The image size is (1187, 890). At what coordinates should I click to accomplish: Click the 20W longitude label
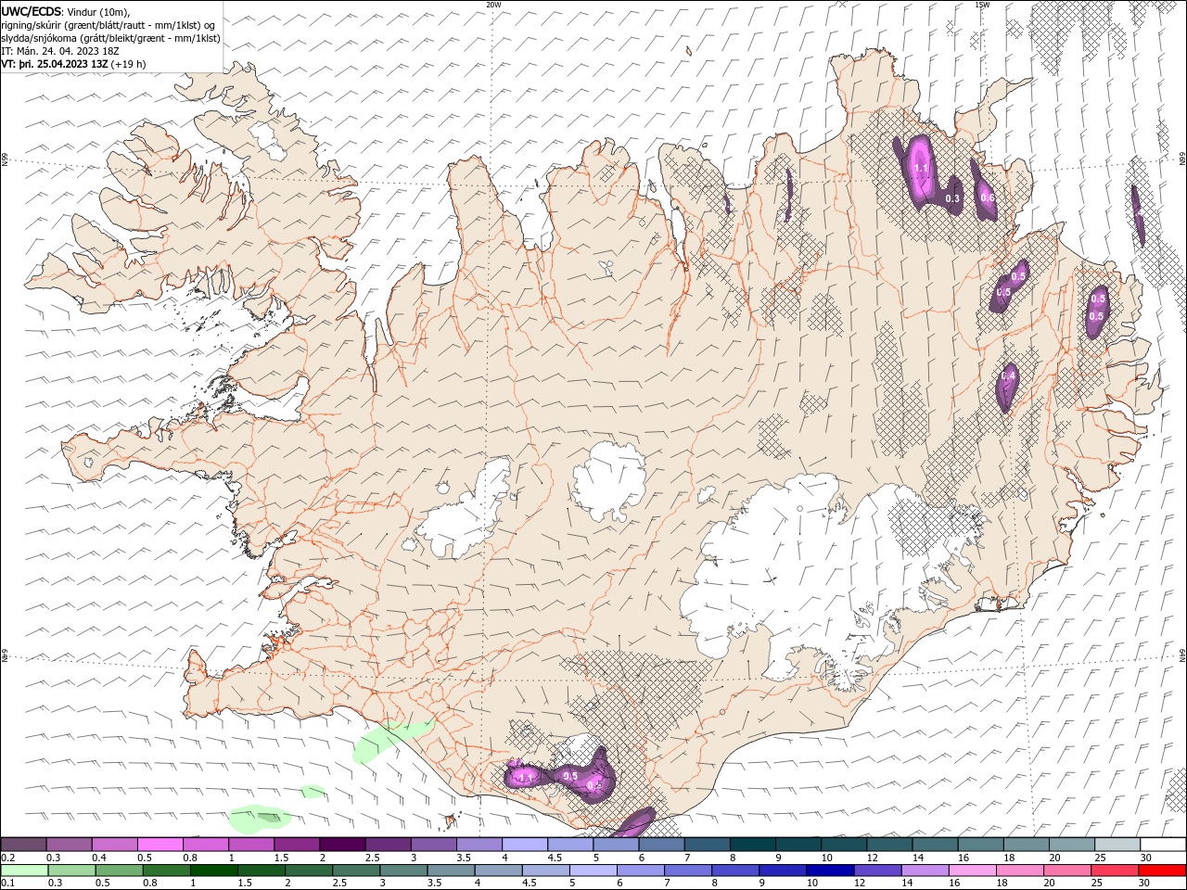(x=493, y=5)
